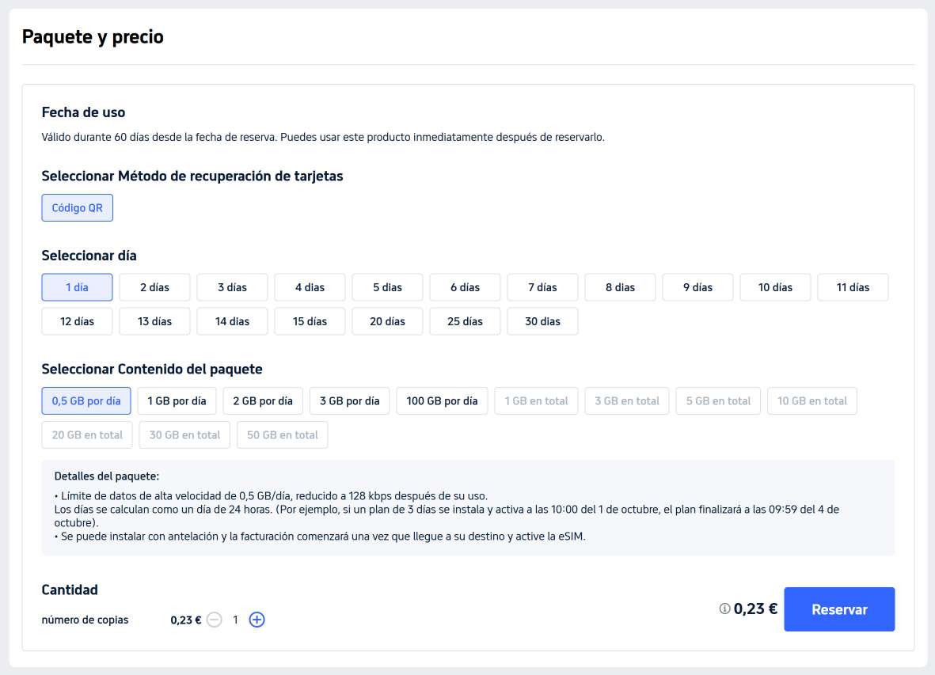Choose the 0,5 GB por día package
This screenshot has width=935, height=675.
(x=86, y=400)
